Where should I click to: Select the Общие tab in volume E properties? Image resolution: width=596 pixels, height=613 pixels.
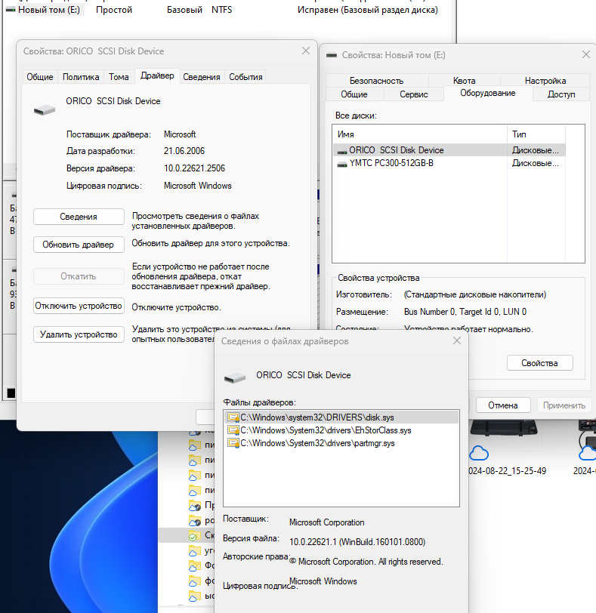(x=354, y=94)
